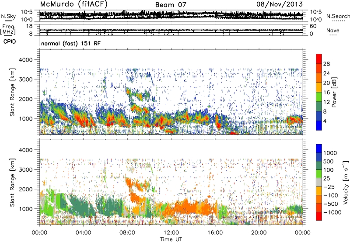Select the Nave legend label

(333, 30)
